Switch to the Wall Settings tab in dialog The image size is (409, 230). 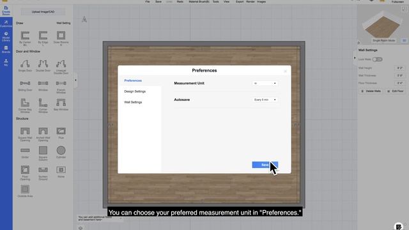[133, 102]
